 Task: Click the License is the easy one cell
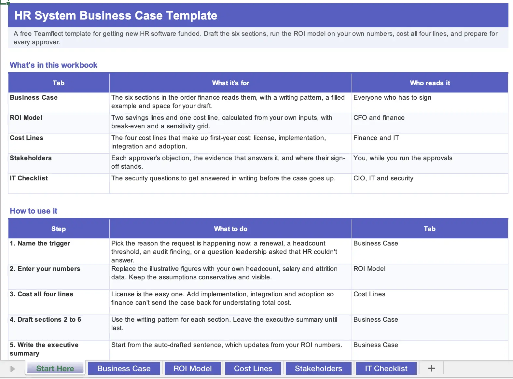click(230, 302)
